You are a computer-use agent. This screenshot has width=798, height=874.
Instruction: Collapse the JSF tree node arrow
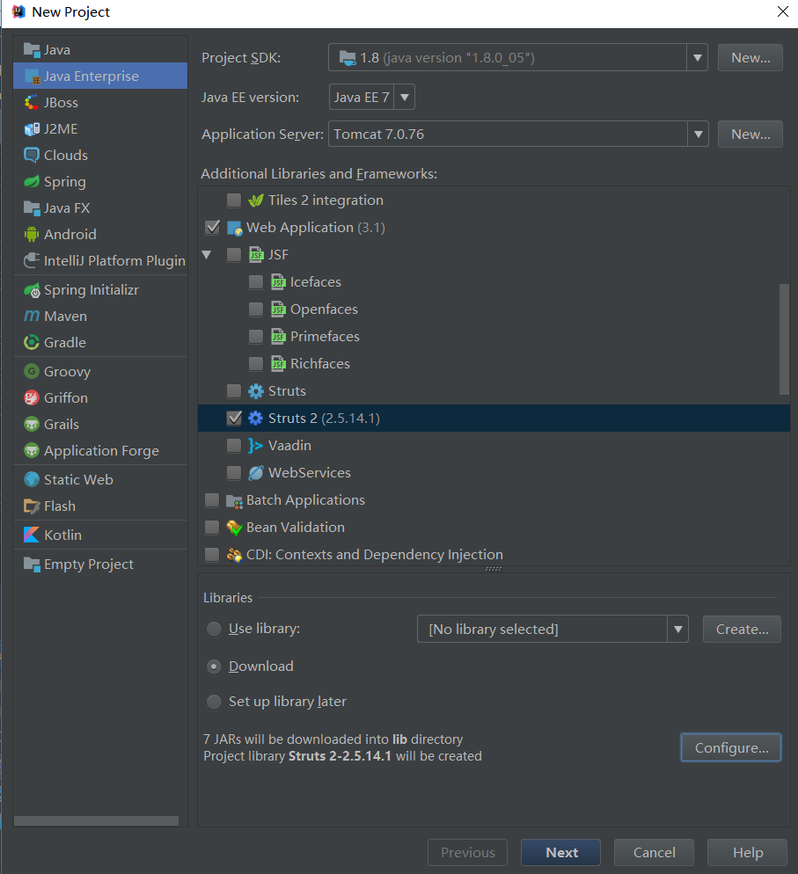(207, 255)
